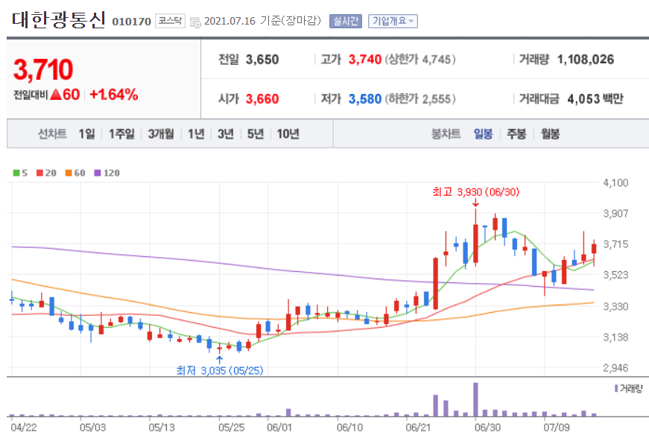
Task: Click the red 20-day moving average swatch
Action: (x=39, y=173)
